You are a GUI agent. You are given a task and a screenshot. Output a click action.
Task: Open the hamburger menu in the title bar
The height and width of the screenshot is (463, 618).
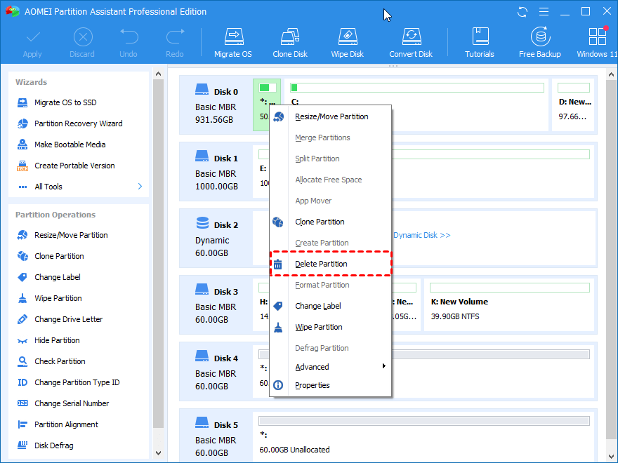pos(543,11)
